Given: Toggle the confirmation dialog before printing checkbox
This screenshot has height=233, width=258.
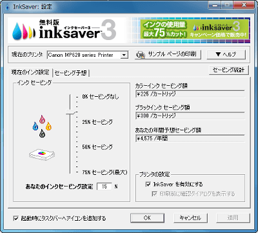Looking at the screenshot, I should (x=154, y=194).
